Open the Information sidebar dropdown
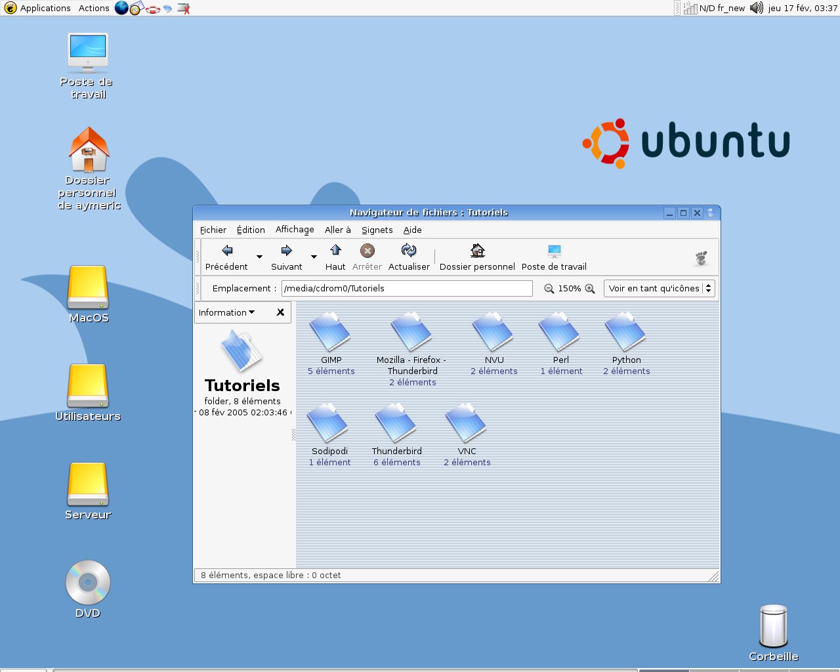The width and height of the screenshot is (840, 672). click(226, 312)
